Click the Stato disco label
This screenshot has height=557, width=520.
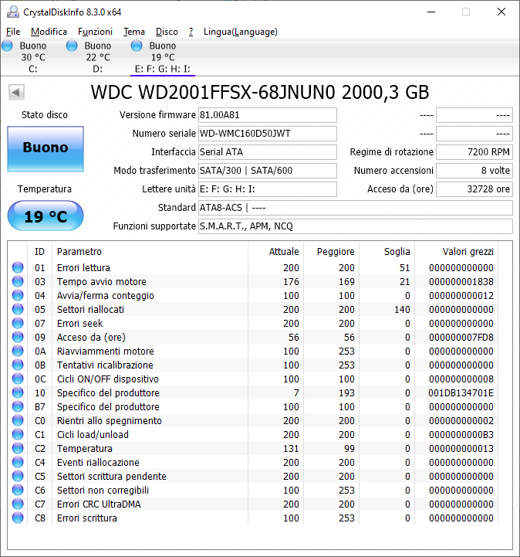click(x=44, y=115)
